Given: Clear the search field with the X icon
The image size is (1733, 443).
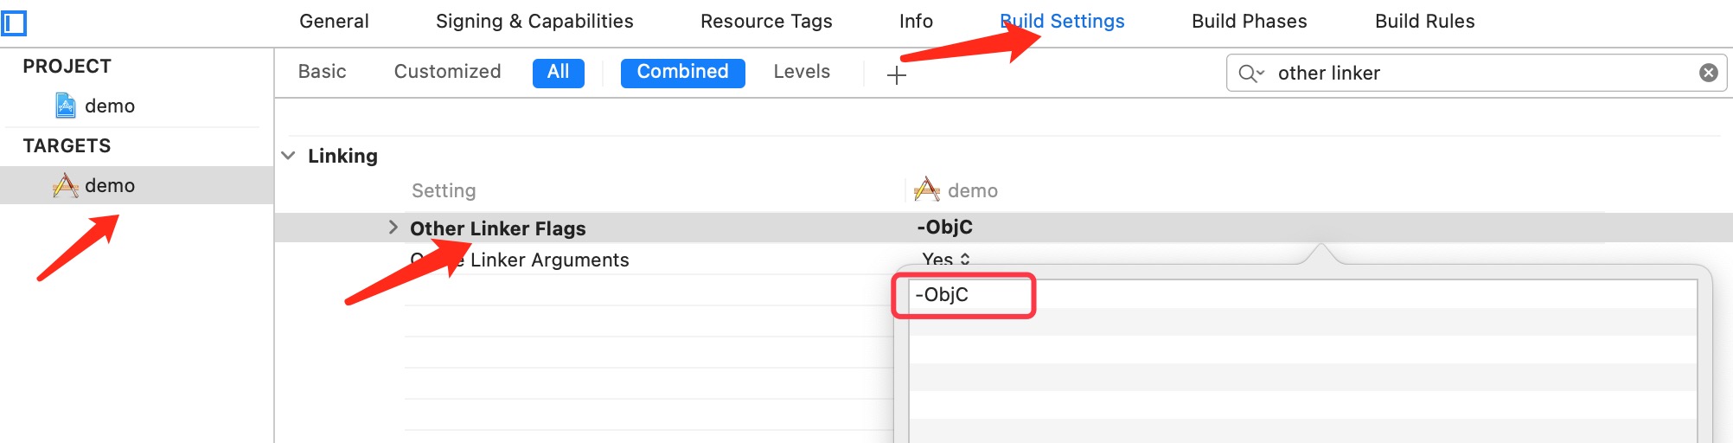Looking at the screenshot, I should [1708, 73].
